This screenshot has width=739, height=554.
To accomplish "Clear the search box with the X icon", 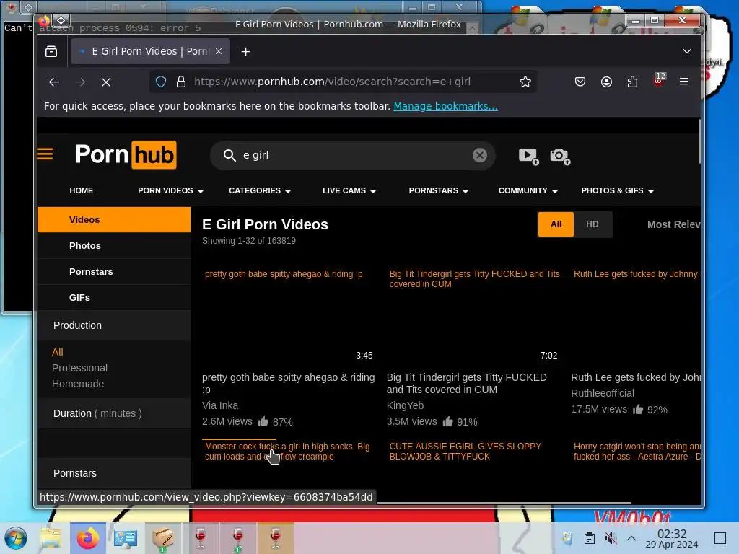I will click(x=480, y=155).
